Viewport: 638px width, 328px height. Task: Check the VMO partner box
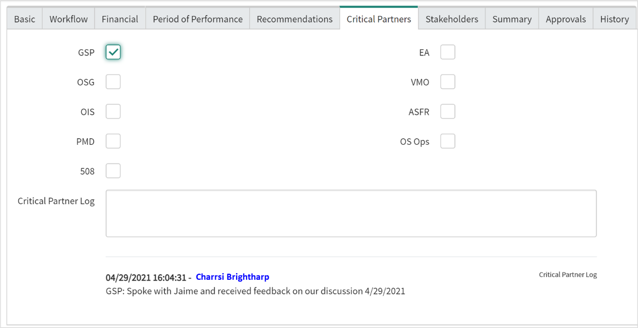(x=447, y=82)
